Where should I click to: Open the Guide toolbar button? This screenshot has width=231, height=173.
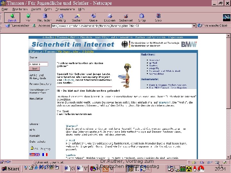[93, 18]
